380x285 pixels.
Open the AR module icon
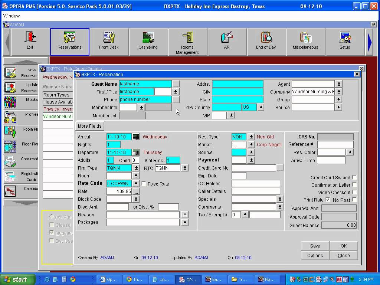pyautogui.click(x=227, y=42)
